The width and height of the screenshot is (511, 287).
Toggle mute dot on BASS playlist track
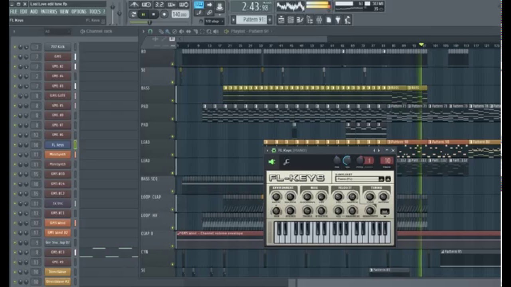click(x=172, y=100)
